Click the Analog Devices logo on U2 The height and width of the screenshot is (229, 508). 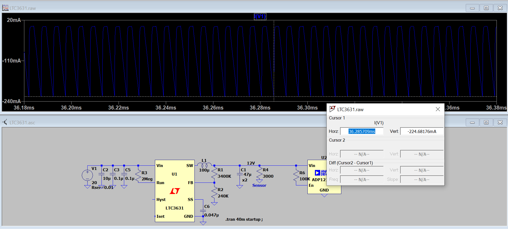(x=320, y=173)
